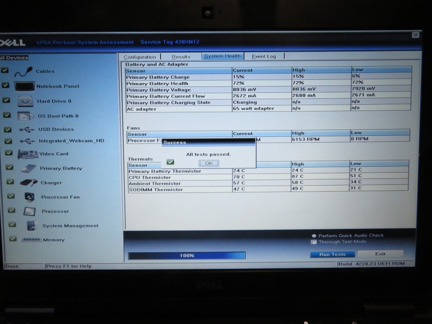
Task: Select the Hard Drive 0 icon
Action: [x=26, y=101]
